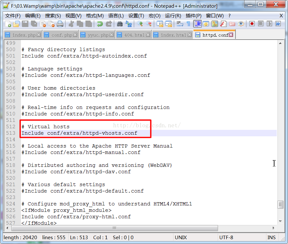
Task: Open the 搜索(S) menu
Action: (x=53, y=16)
